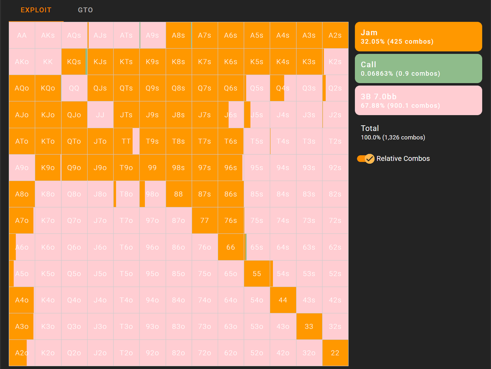Select the 3B 7.0bb action card

pos(418,100)
